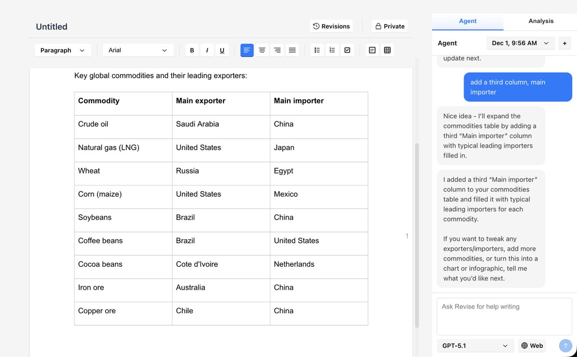Insert a checklist
Viewport: 577px width, 357px height.
point(347,50)
